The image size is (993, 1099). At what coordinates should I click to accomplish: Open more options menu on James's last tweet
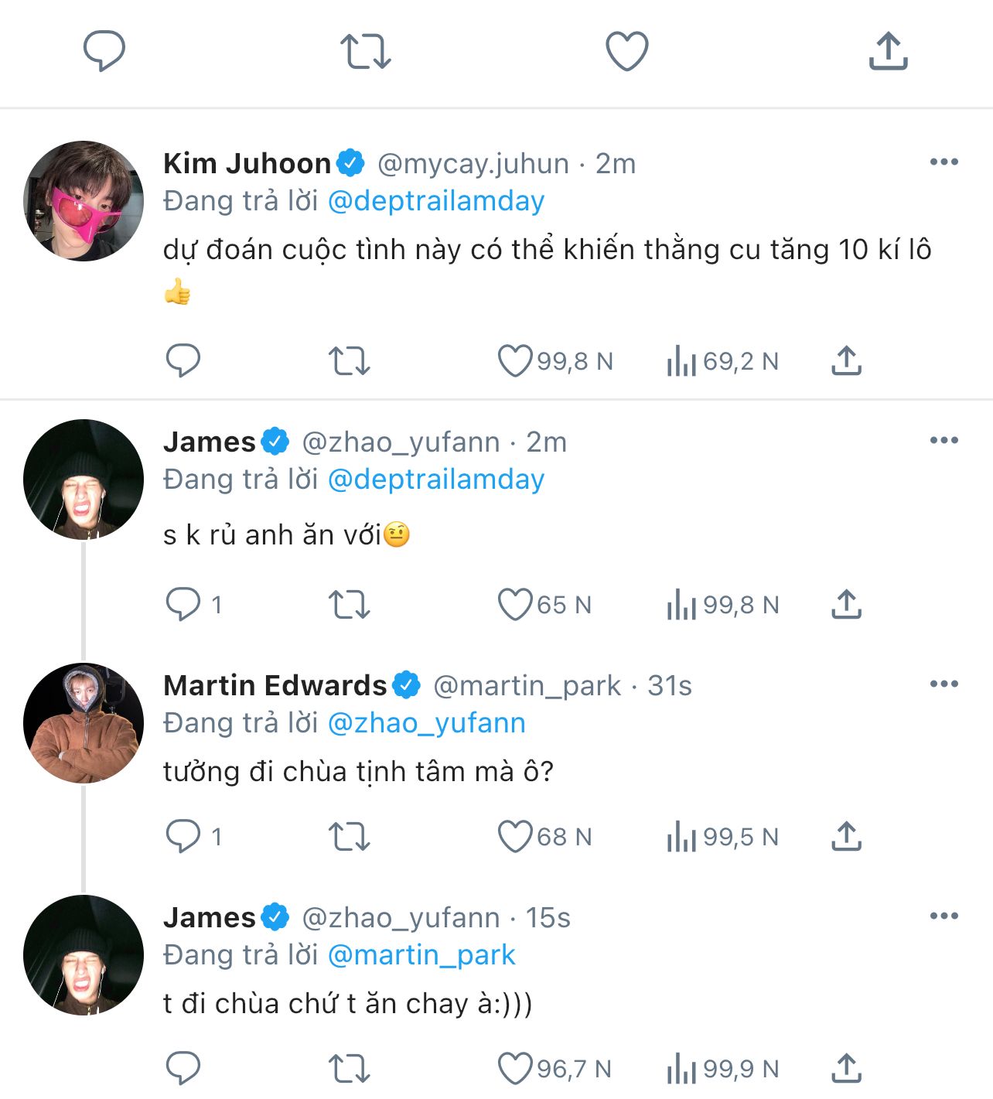pos(944,916)
